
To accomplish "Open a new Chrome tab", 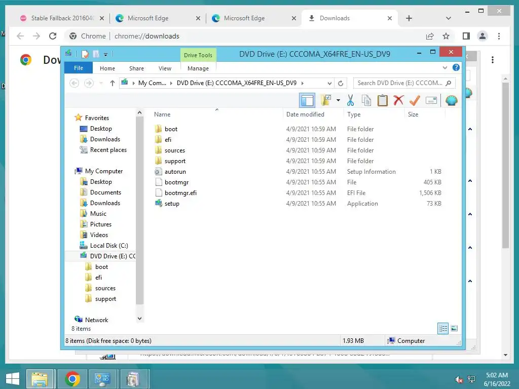I will pyautogui.click(x=409, y=18).
